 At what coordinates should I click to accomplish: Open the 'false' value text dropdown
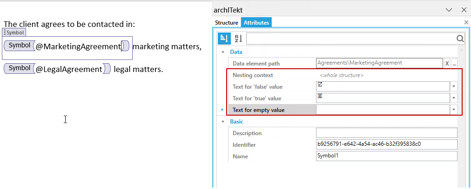454,86
